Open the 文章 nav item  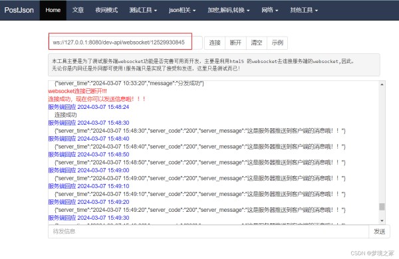[78, 10]
